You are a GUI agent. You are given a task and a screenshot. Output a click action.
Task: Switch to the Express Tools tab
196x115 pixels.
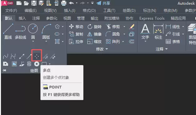[x=152, y=18]
